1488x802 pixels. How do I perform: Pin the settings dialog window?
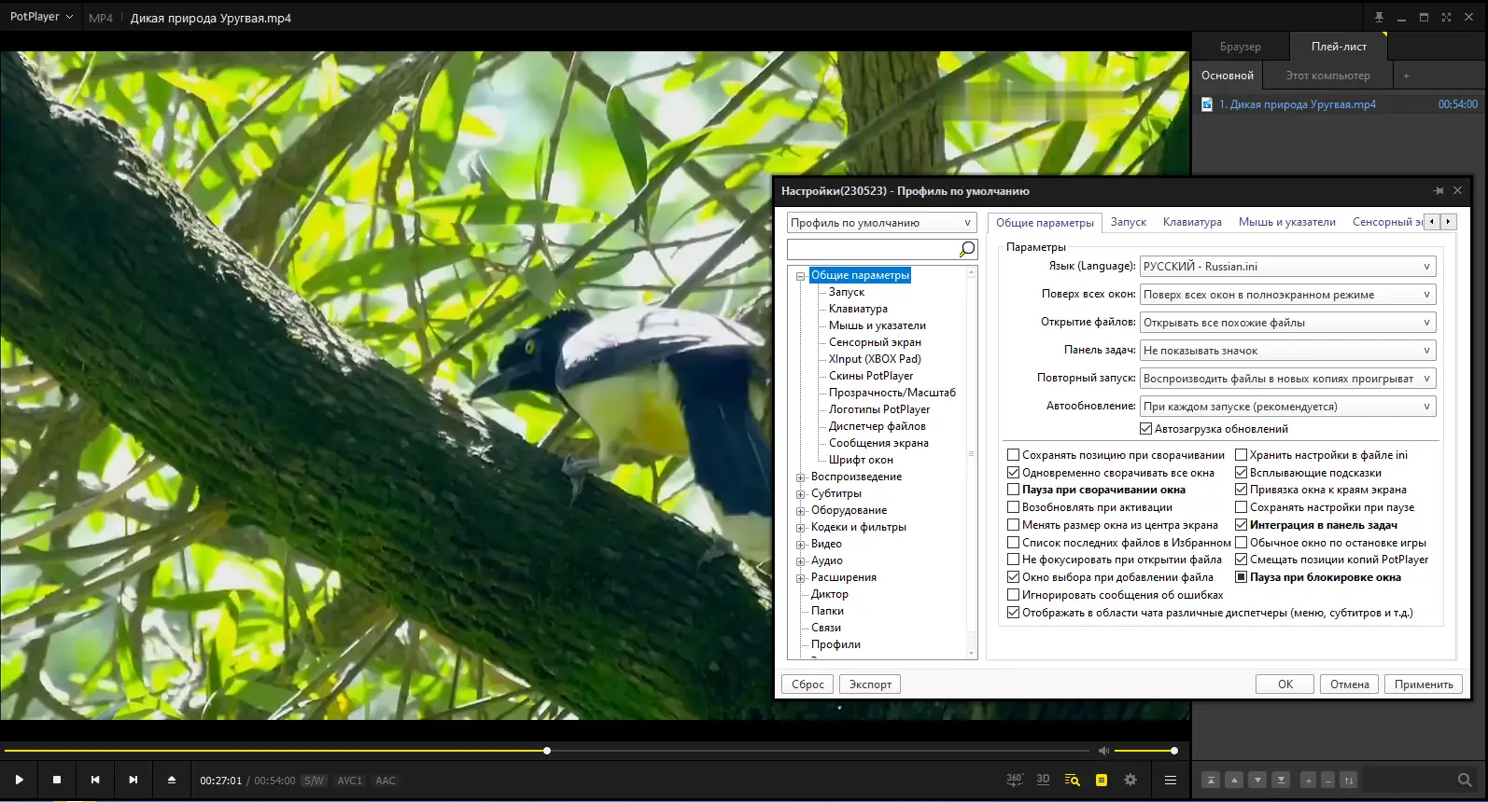(x=1438, y=191)
